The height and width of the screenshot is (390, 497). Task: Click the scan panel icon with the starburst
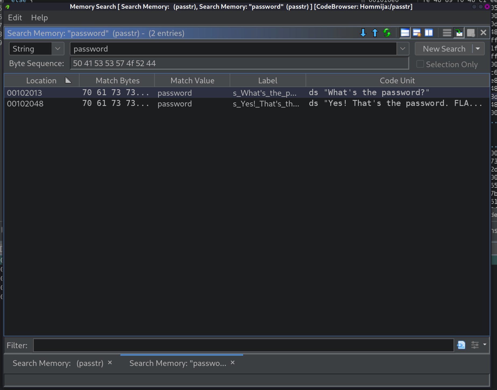click(417, 33)
